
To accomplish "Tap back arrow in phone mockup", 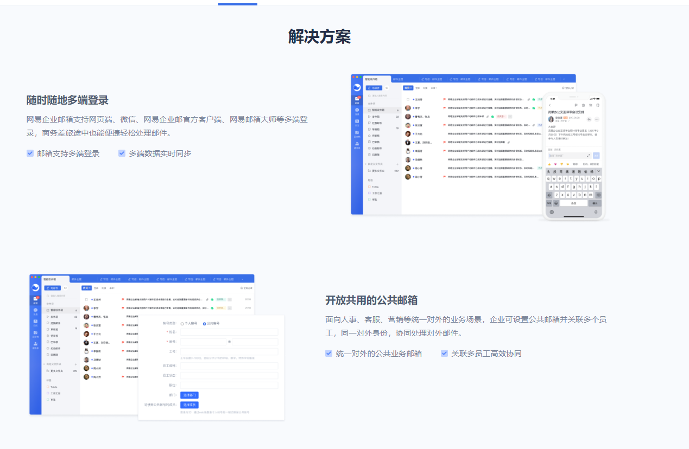I will tap(549, 105).
